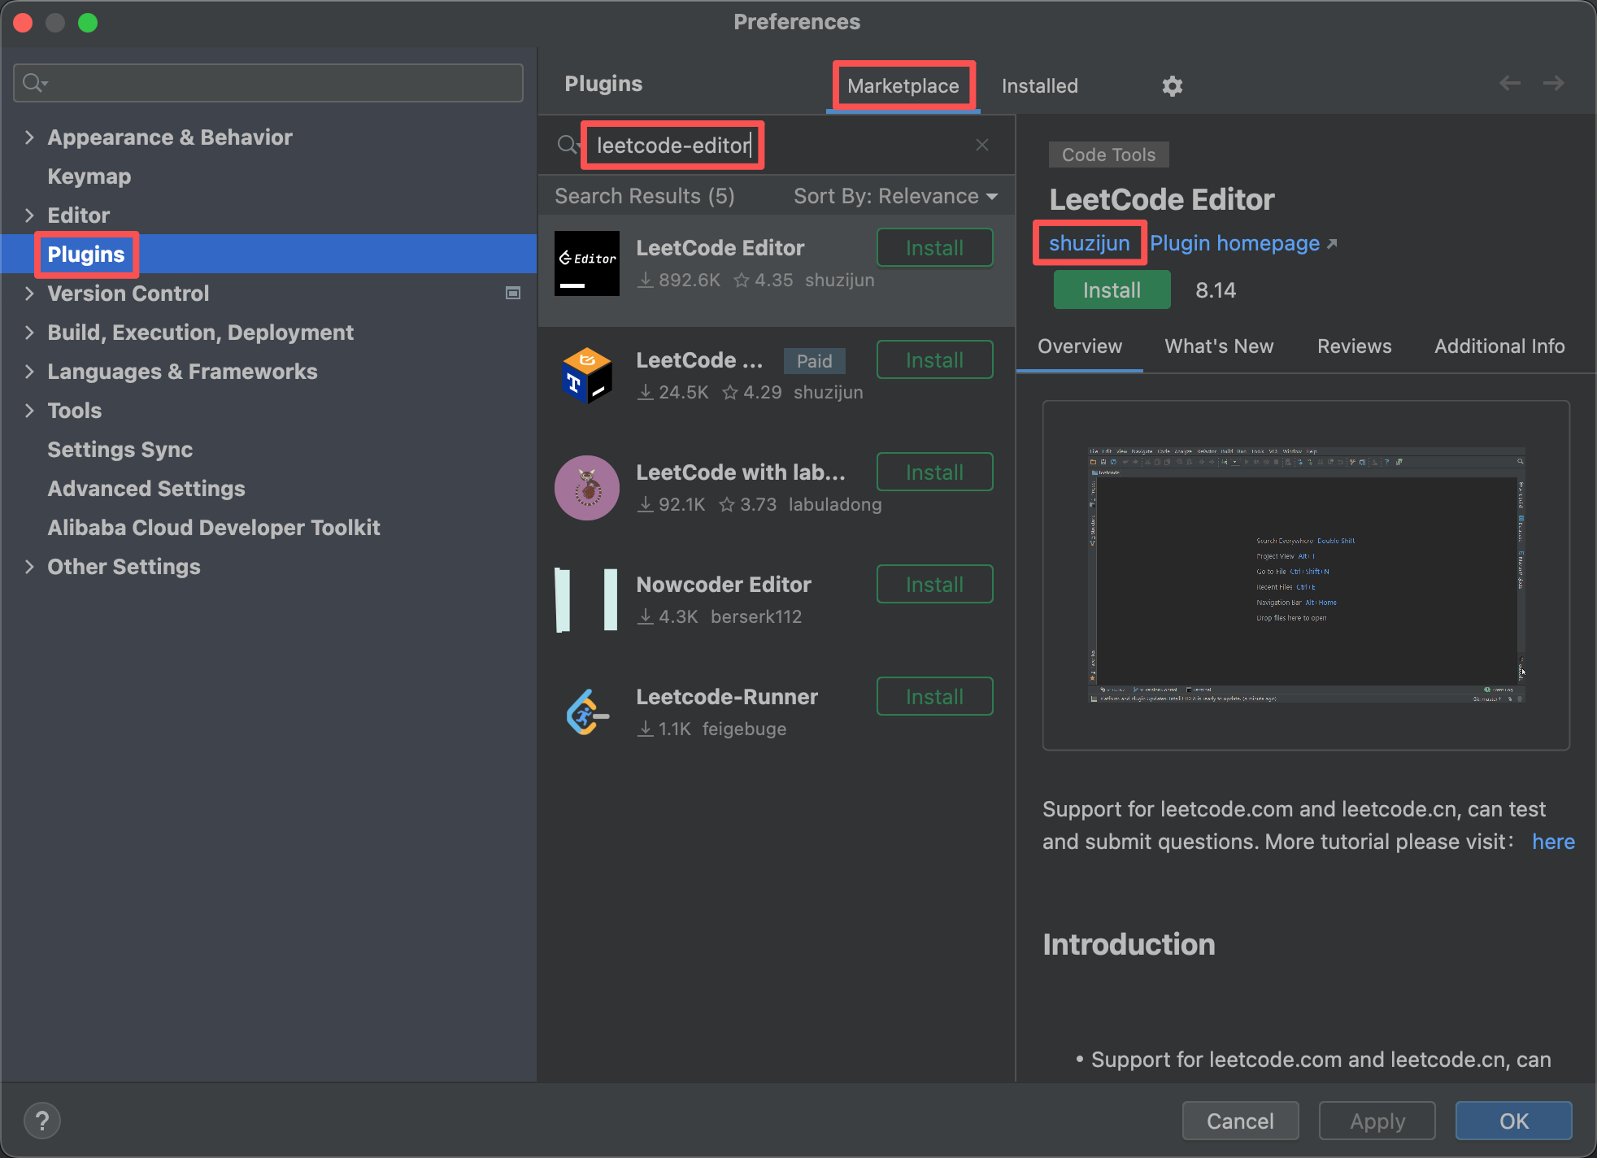Select Advanced Settings in the tree

click(146, 488)
